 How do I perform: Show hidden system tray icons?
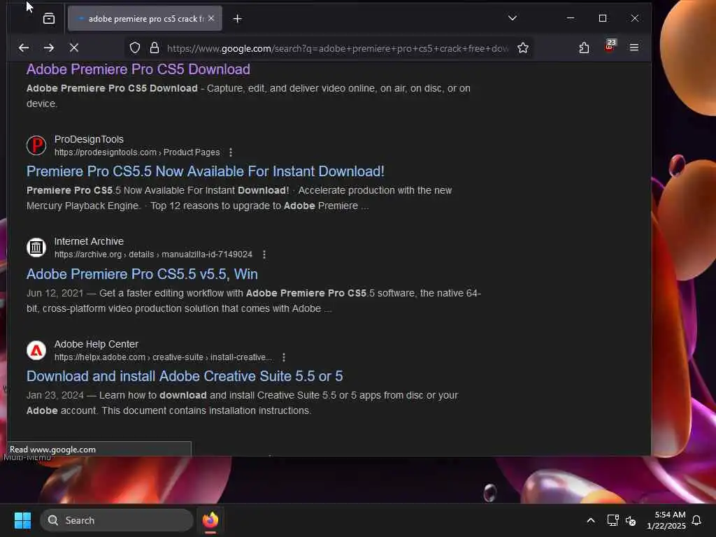(590, 520)
